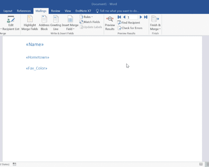Toggle Highlight Merge Fields
The image size is (209, 167).
[30, 23]
